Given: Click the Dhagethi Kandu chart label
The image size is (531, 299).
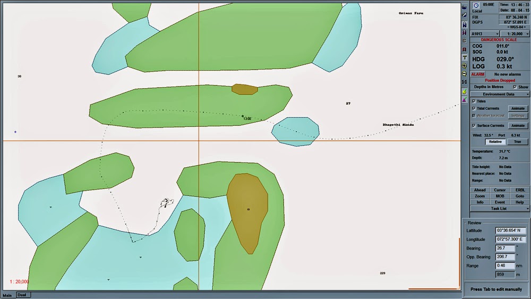Looking at the screenshot, I should tap(398, 125).
